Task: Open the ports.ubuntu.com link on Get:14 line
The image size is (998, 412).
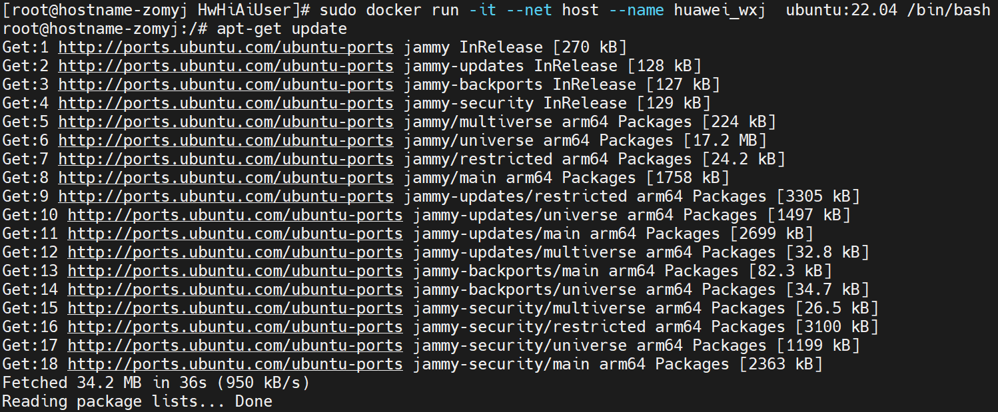Action: click(235, 290)
